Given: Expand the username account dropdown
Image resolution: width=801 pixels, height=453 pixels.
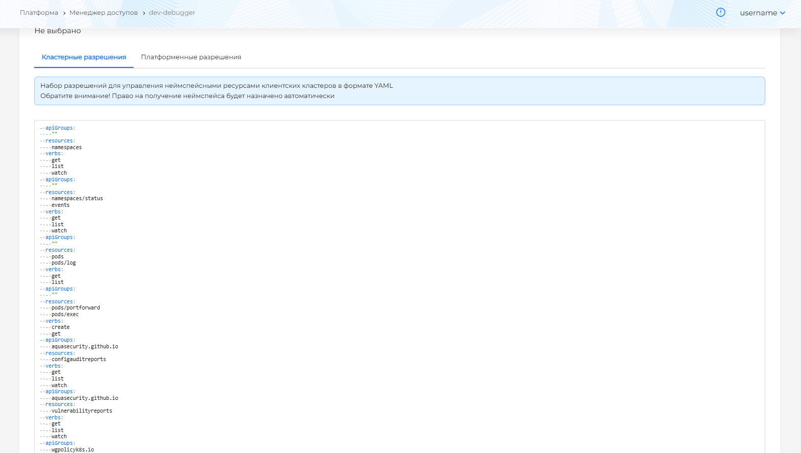Looking at the screenshot, I should pos(762,13).
